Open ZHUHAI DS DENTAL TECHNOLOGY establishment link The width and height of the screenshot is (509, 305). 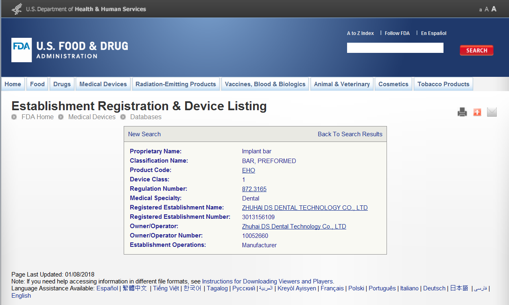(305, 208)
